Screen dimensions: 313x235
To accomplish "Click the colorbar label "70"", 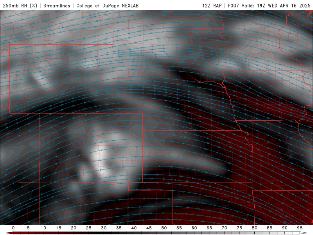I will point(224,228).
